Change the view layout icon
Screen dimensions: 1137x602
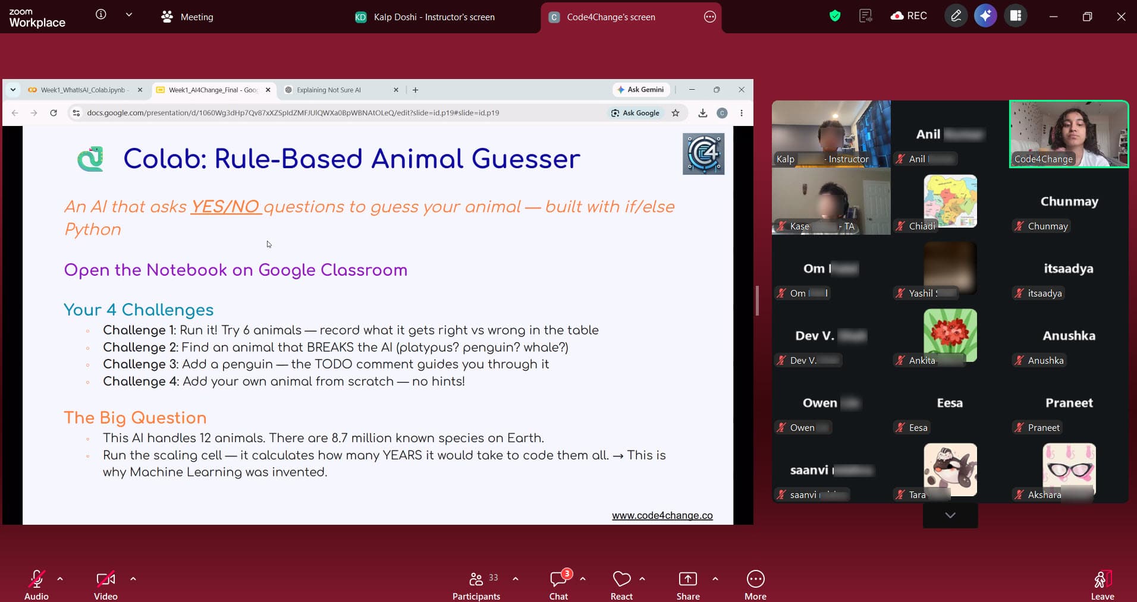pos(1016,16)
